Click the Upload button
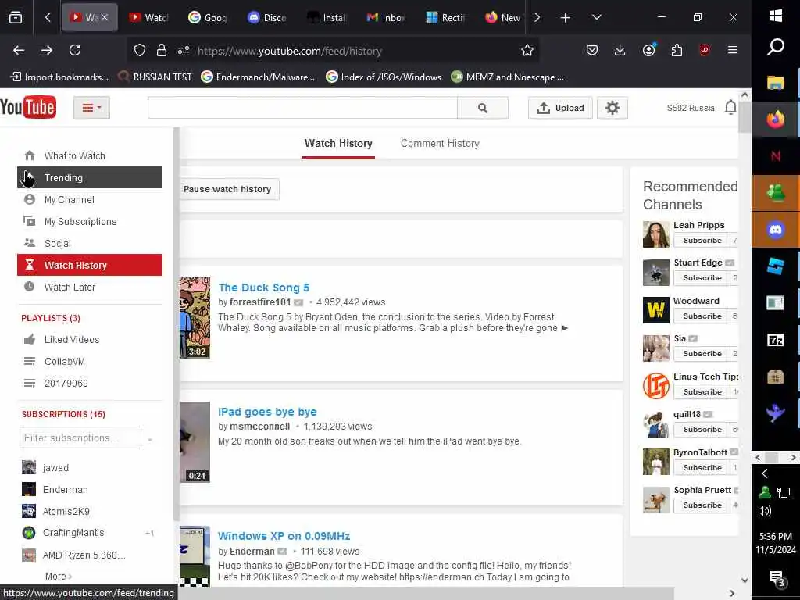Viewport: 800px width, 600px height. (x=560, y=108)
